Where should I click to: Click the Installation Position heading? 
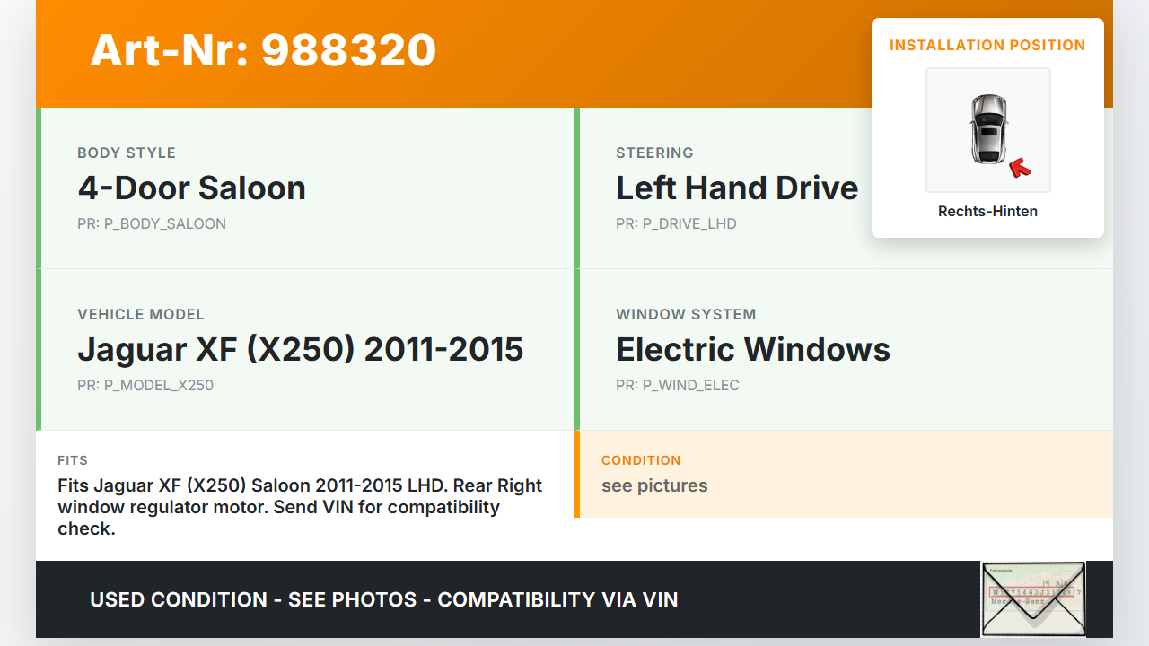click(987, 45)
